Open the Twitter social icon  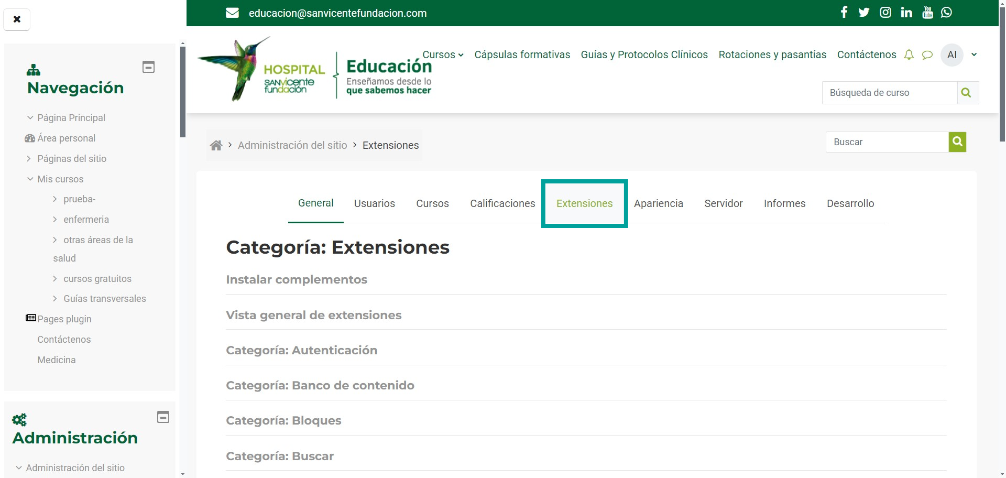[864, 13]
